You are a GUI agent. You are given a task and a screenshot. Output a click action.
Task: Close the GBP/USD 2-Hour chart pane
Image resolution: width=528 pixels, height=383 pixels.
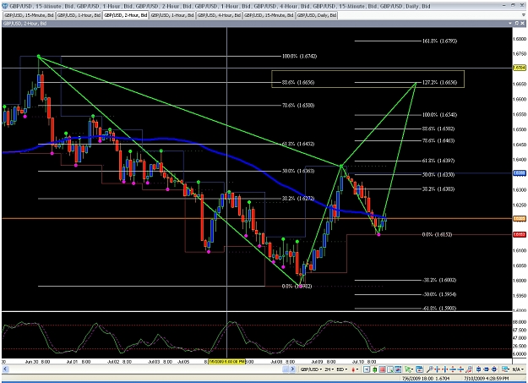tap(523, 24)
